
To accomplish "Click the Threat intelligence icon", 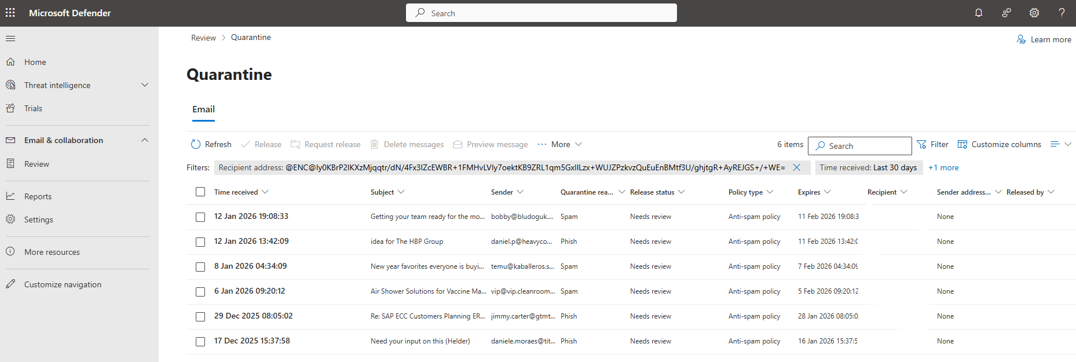I will 10,85.
